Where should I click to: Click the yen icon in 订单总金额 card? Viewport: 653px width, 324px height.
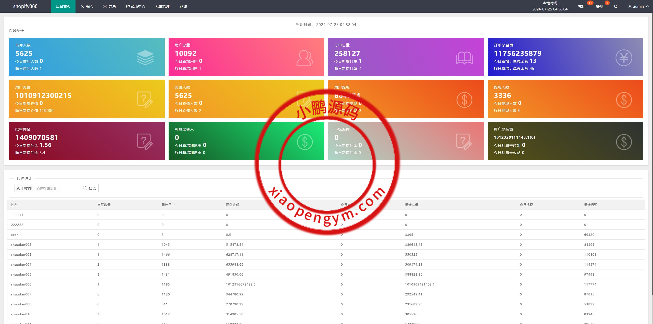624,58
